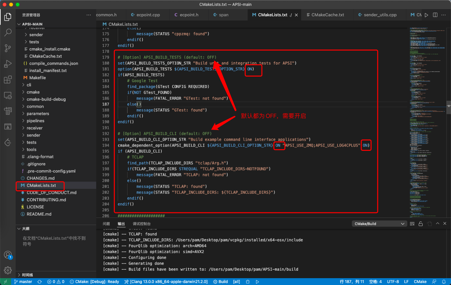Click the editor minimap
The height and width of the screenshot is (285, 451).
click(x=428, y=122)
